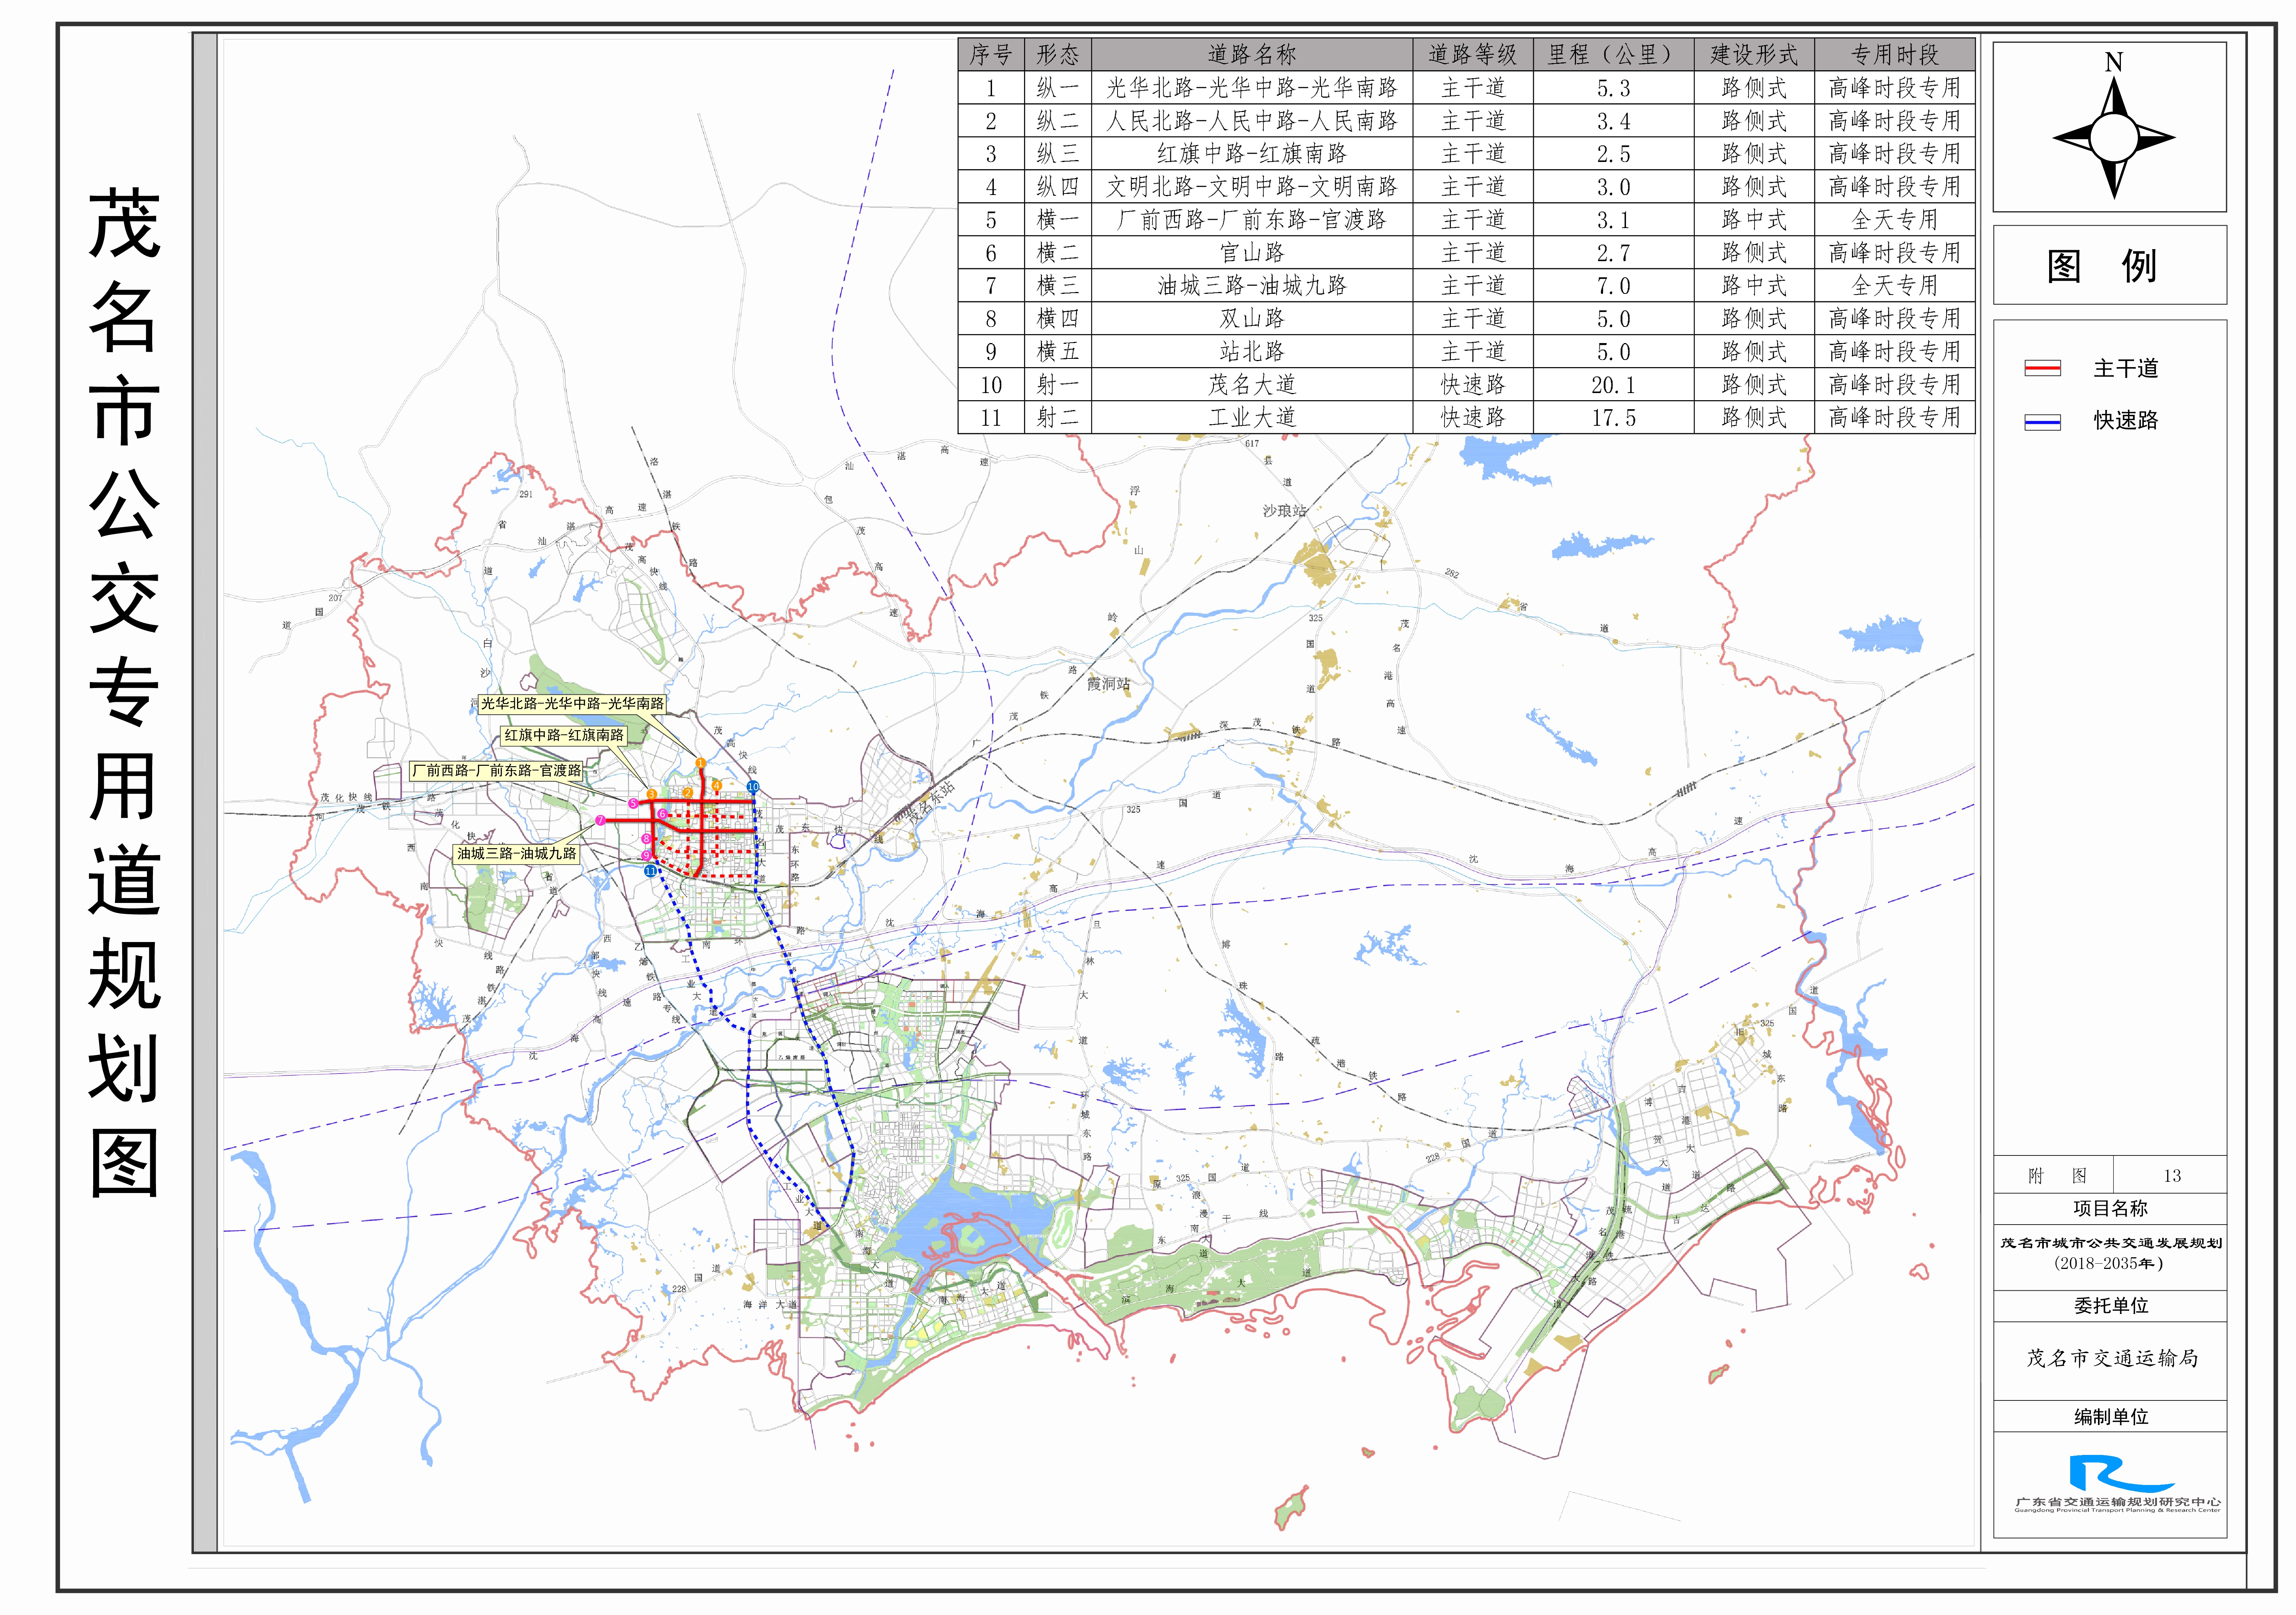Click the 主干道 legend label
Screen dimensions: 2296x1615
click(2126, 368)
